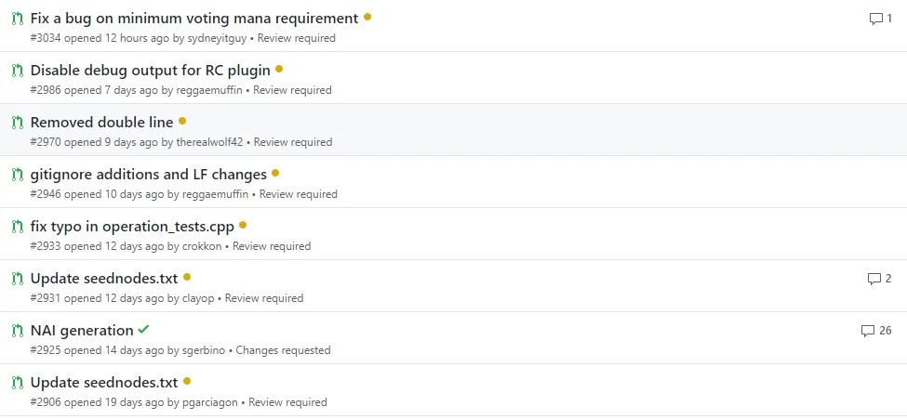
Task: Open the 26 comments on NAI generation
Action: coord(876,331)
